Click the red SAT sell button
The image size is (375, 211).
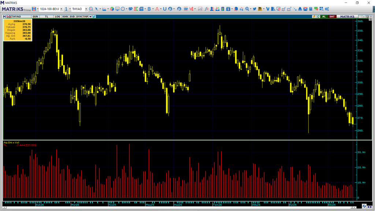coord(332,16)
